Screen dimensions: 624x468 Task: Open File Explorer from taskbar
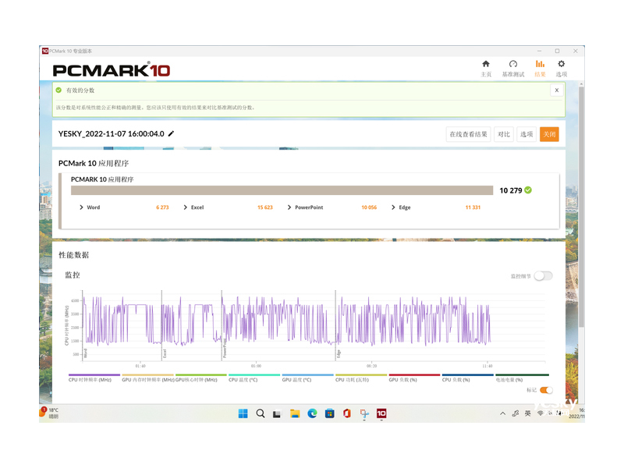click(x=295, y=414)
